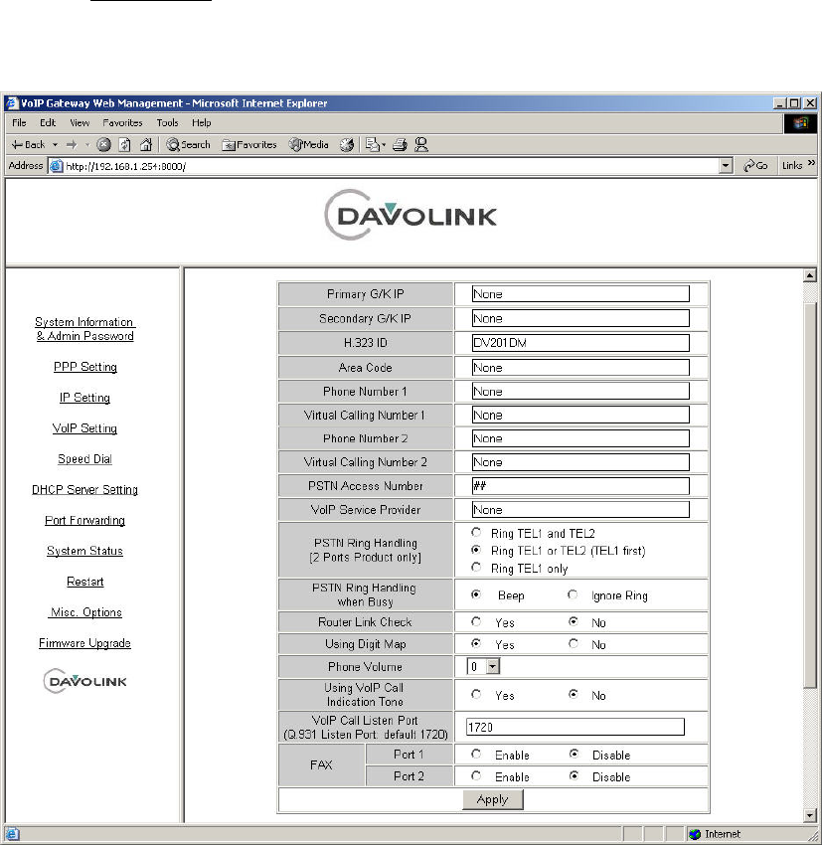Open the Misc. Options link
Viewport: 822px width, 845px height.
pos(85,612)
